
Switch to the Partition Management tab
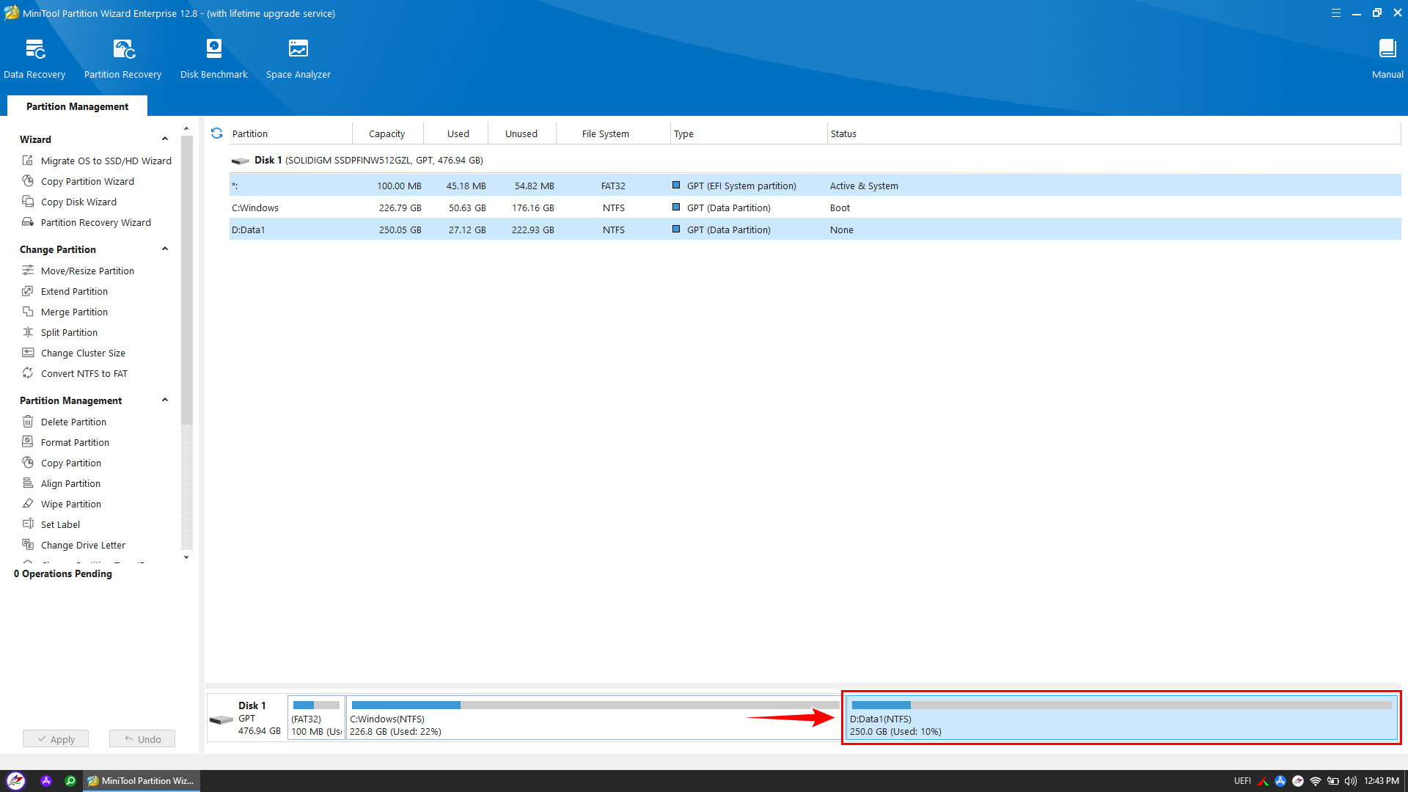[x=76, y=106]
